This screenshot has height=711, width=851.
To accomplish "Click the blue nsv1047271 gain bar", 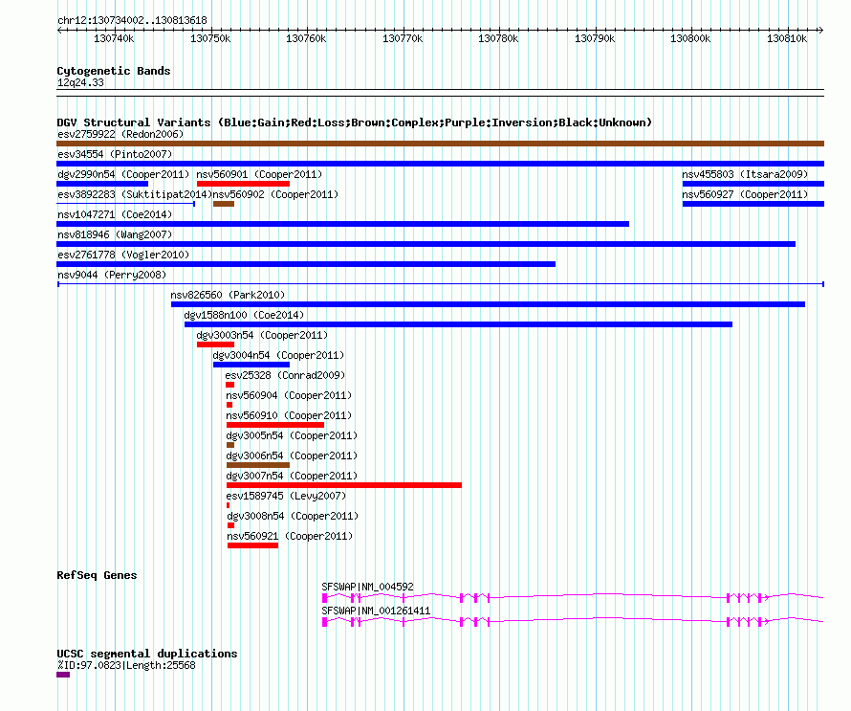I will (x=343, y=224).
